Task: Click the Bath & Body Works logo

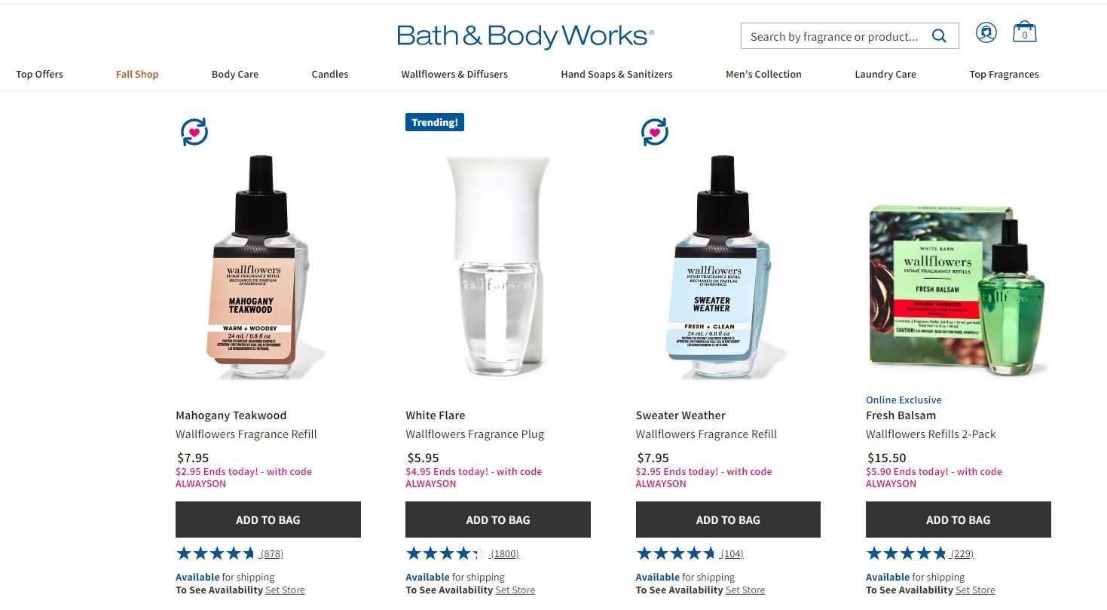Action: click(525, 36)
